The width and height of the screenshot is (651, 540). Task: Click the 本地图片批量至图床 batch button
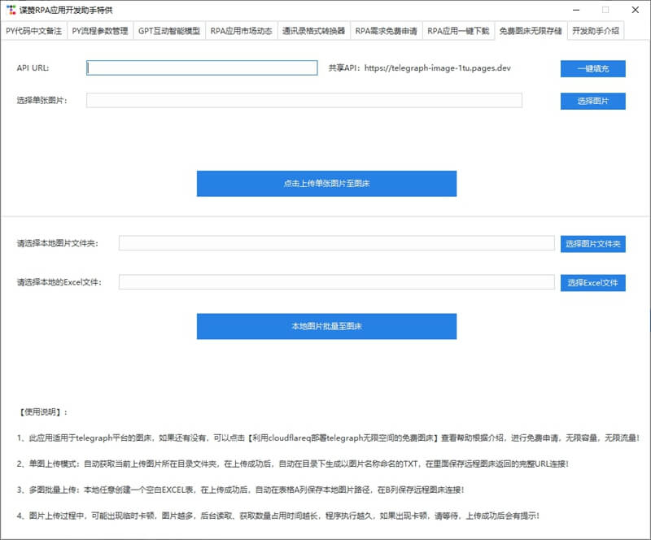click(327, 326)
